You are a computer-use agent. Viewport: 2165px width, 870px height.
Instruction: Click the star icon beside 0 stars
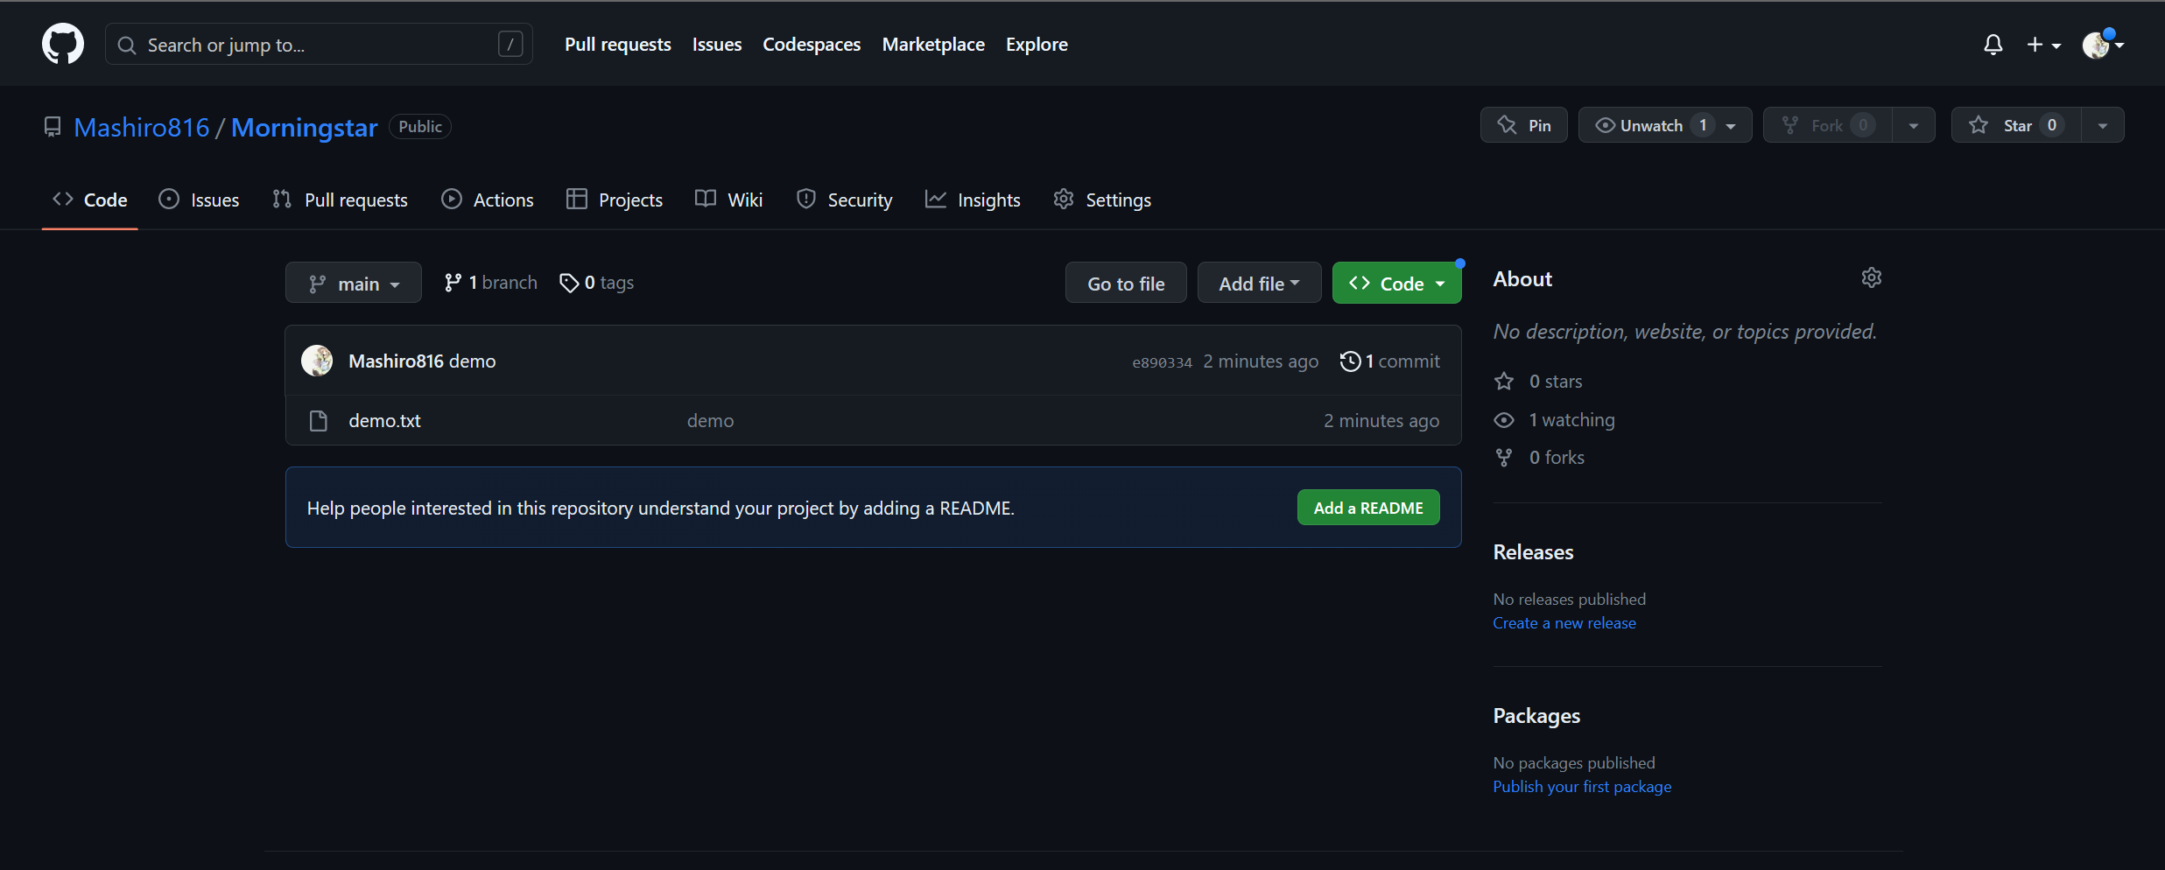1504,382
